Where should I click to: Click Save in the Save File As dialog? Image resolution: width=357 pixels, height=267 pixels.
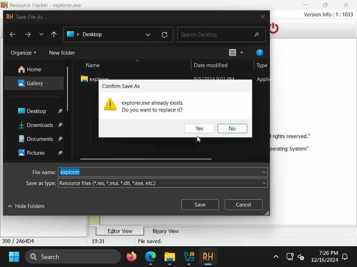(x=200, y=205)
